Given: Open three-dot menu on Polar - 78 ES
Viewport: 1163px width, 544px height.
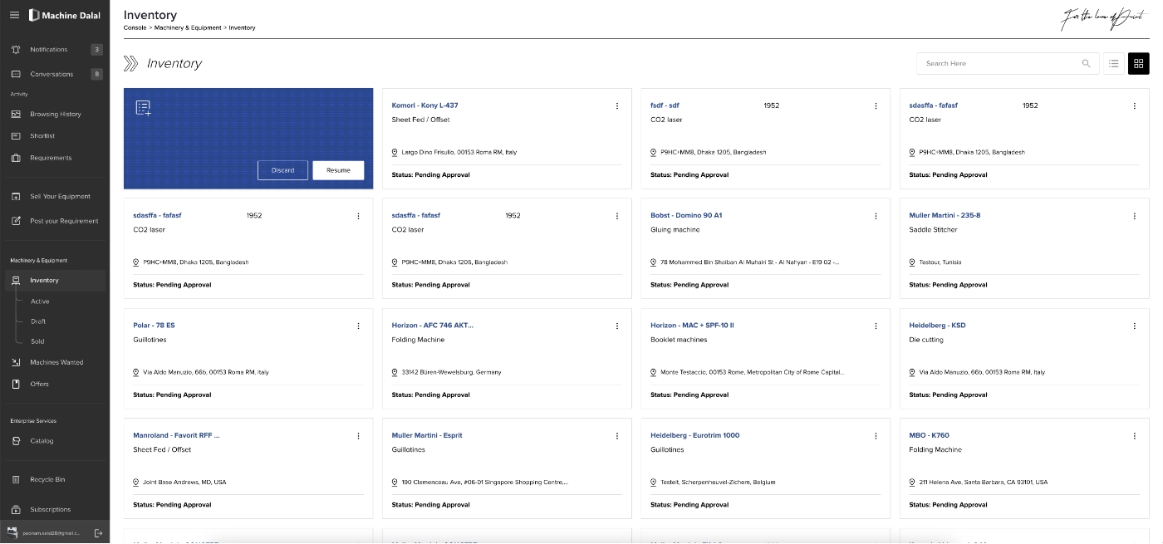Looking at the screenshot, I should click(358, 326).
